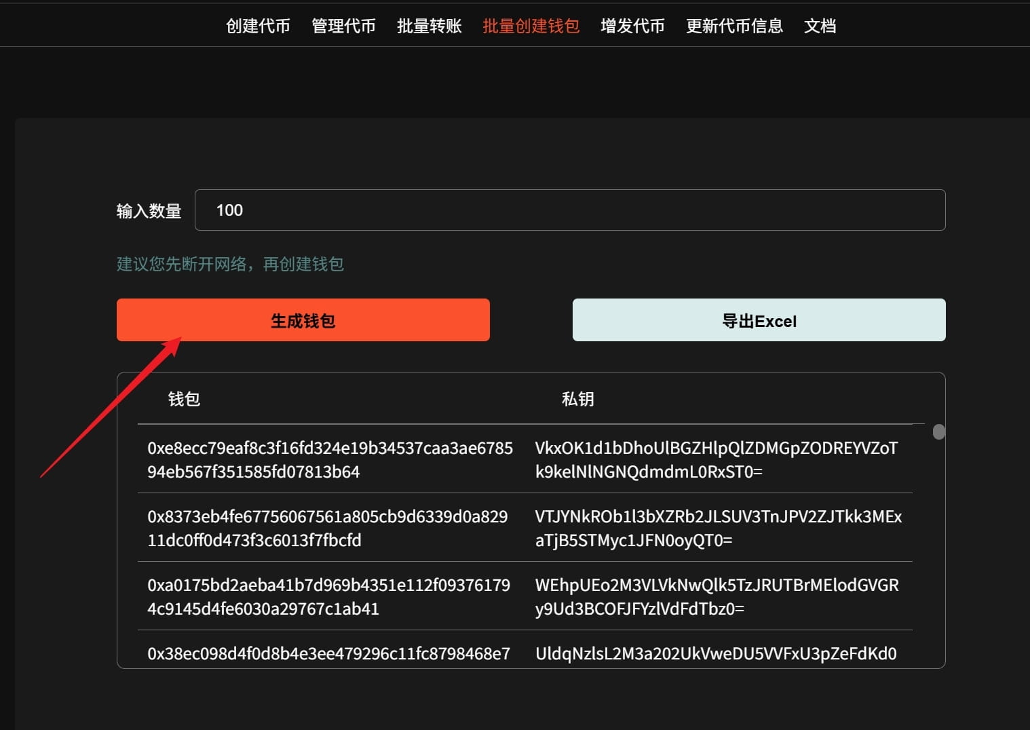Select private key starting VTJYNkRO
This screenshot has height=730, width=1030.
point(719,529)
